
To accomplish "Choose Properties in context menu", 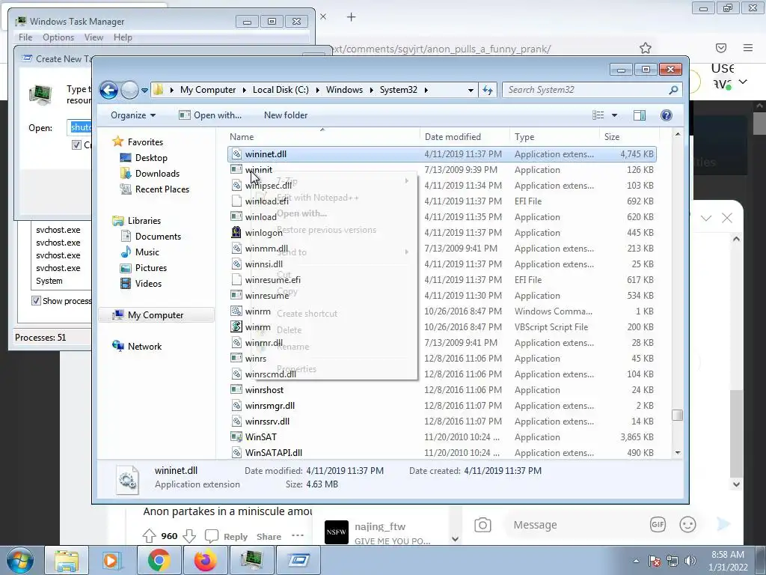I will click(x=296, y=369).
